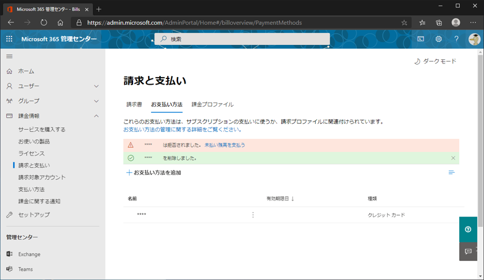Open 課金に関する通知 in sidebar

click(39, 201)
